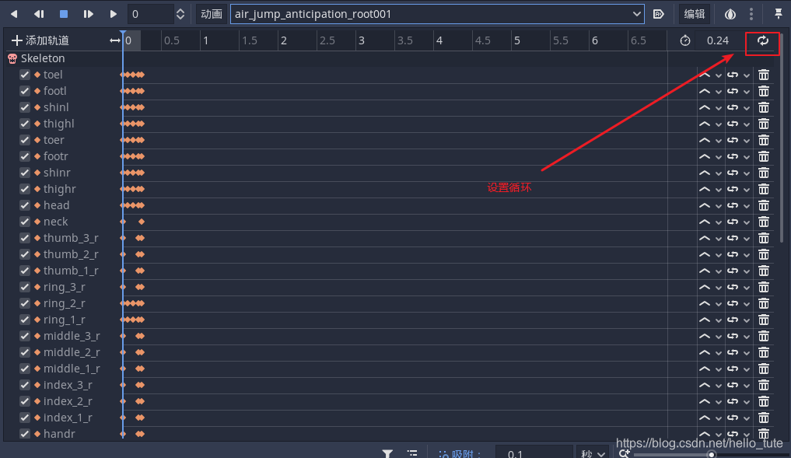
Task: Click the current time input field
Action: click(x=150, y=14)
